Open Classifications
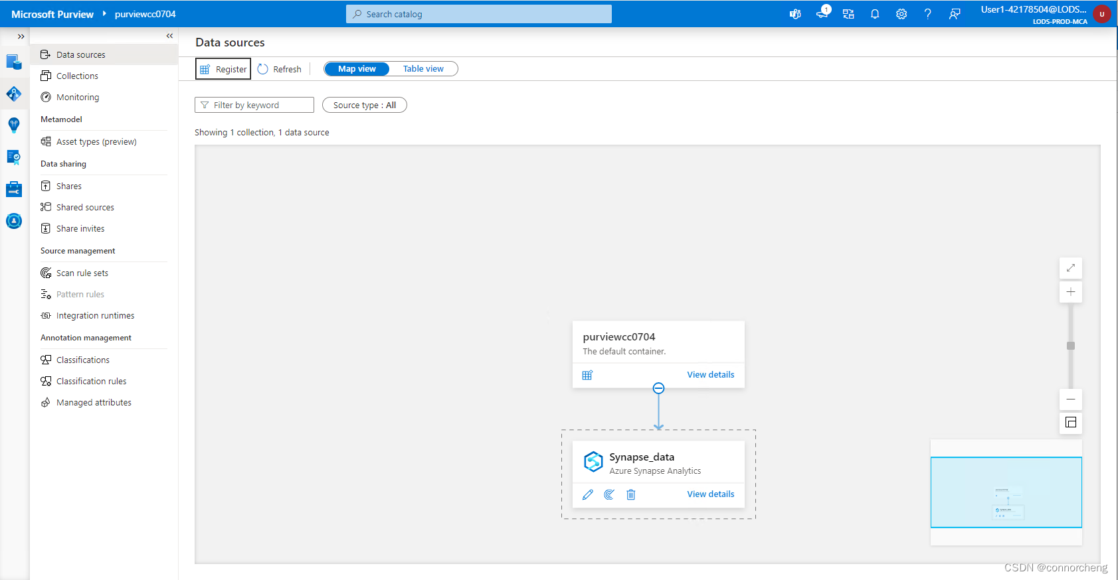This screenshot has height=580, width=1118. pos(104,360)
